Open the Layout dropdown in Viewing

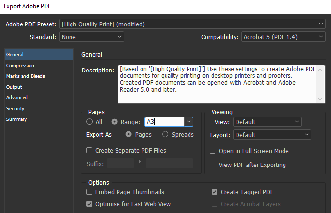pyautogui.click(x=272, y=135)
